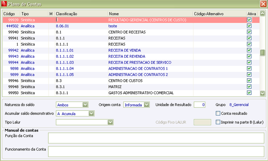Open the Tipo Lalur dropdown
The width and height of the screenshot is (268, 161).
(110, 122)
